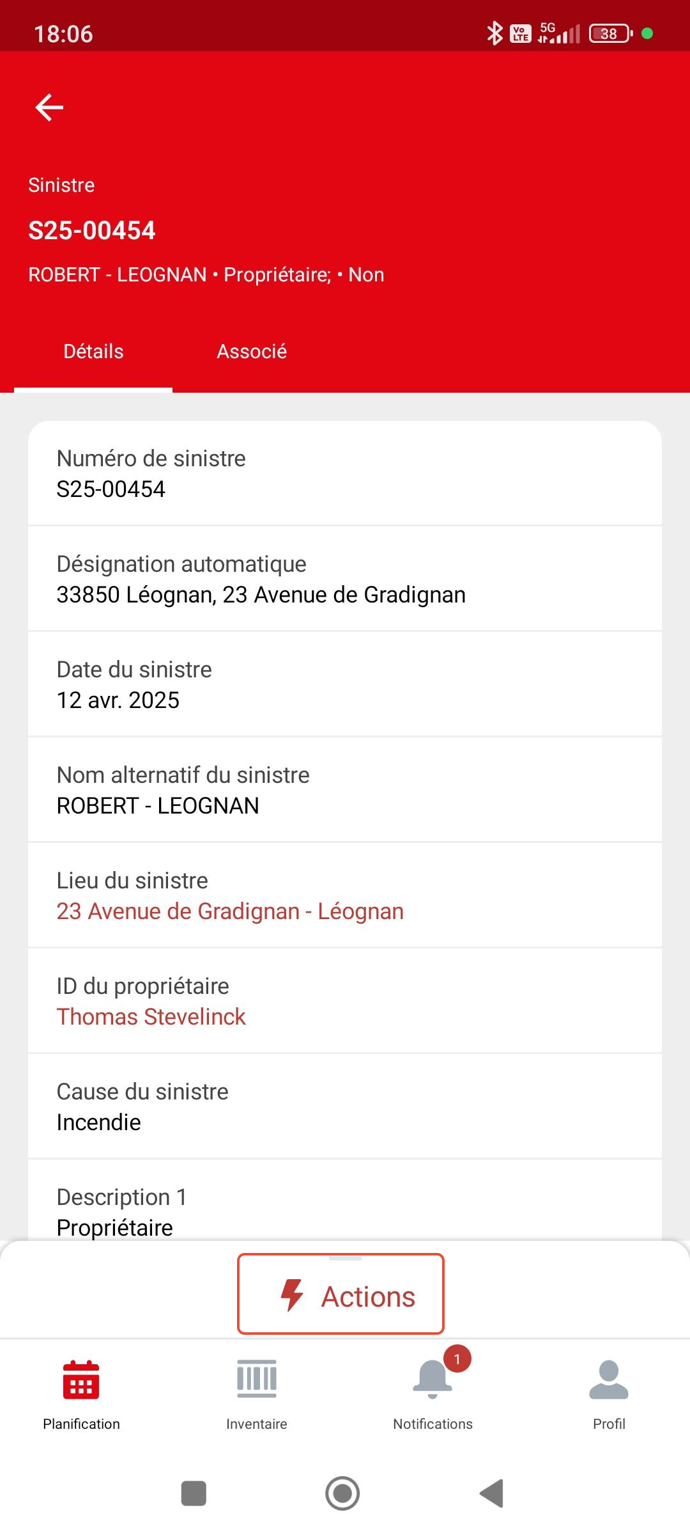
Task: Open the Thomas Stevelinck owner link
Action: (x=151, y=1017)
